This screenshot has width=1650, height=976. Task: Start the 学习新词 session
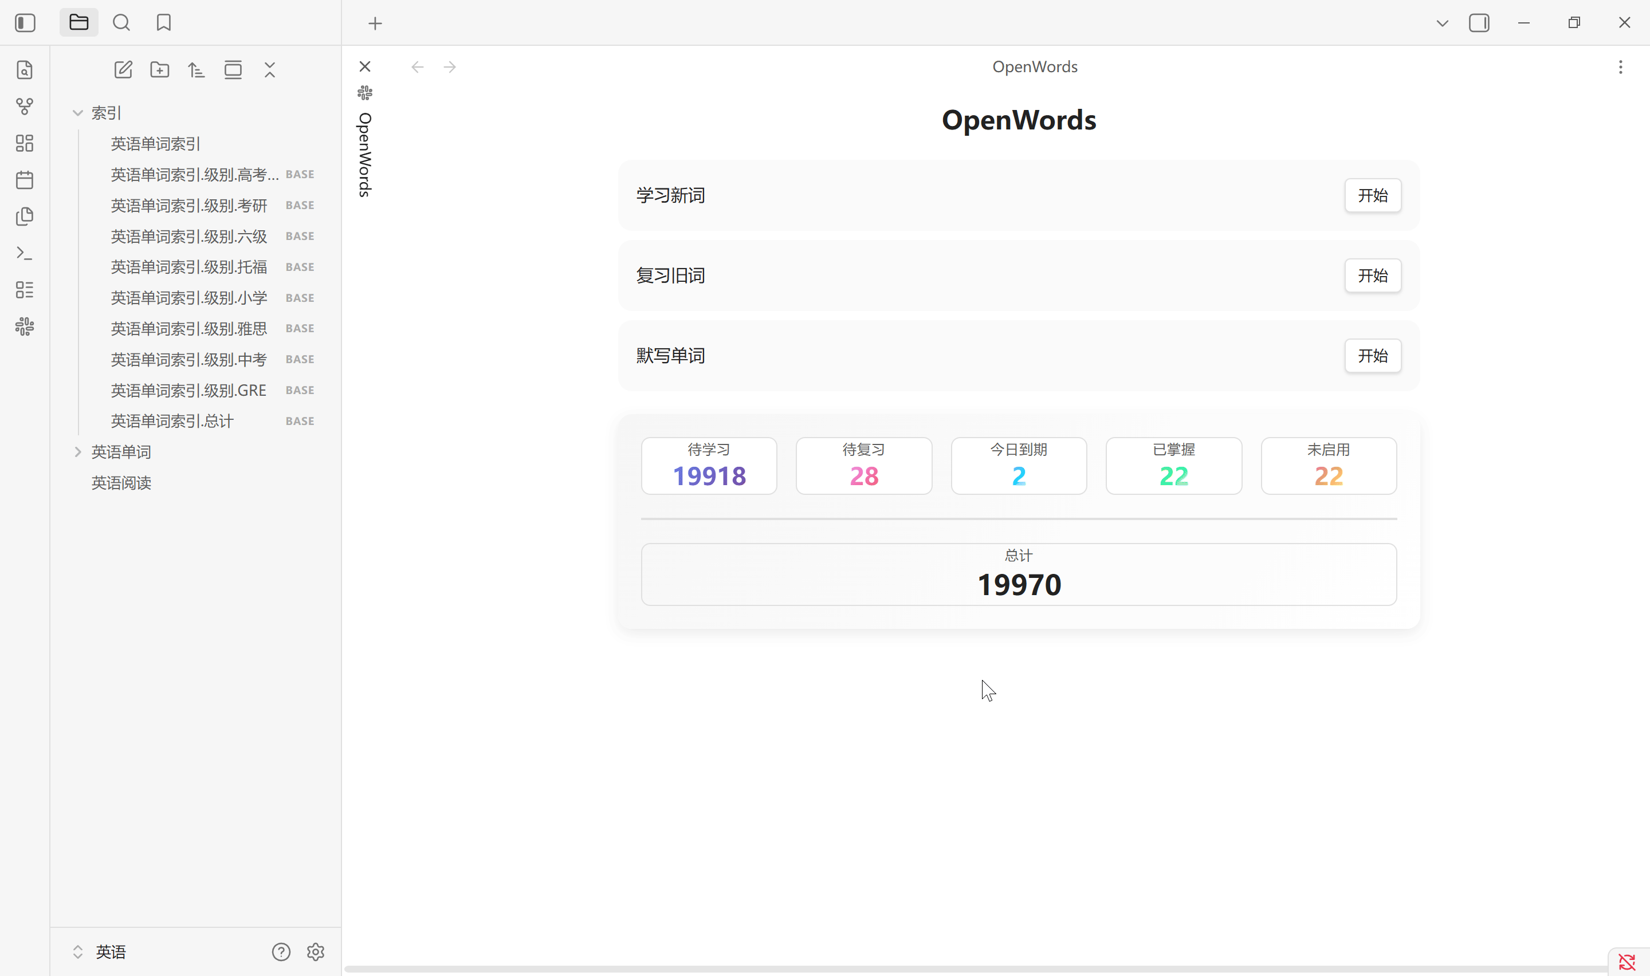pos(1373,195)
